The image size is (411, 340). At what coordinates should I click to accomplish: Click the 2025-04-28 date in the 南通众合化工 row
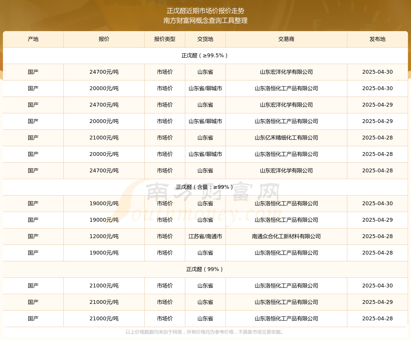[x=377, y=236]
